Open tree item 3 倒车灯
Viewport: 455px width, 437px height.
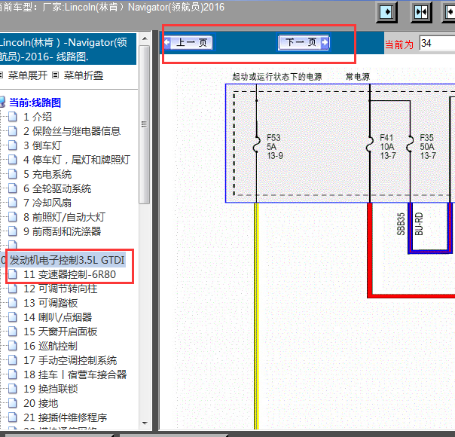tap(42, 145)
